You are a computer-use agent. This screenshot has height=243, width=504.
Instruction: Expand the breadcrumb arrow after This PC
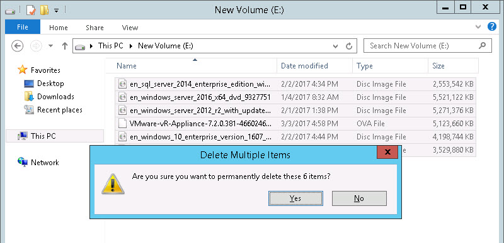[131, 46]
